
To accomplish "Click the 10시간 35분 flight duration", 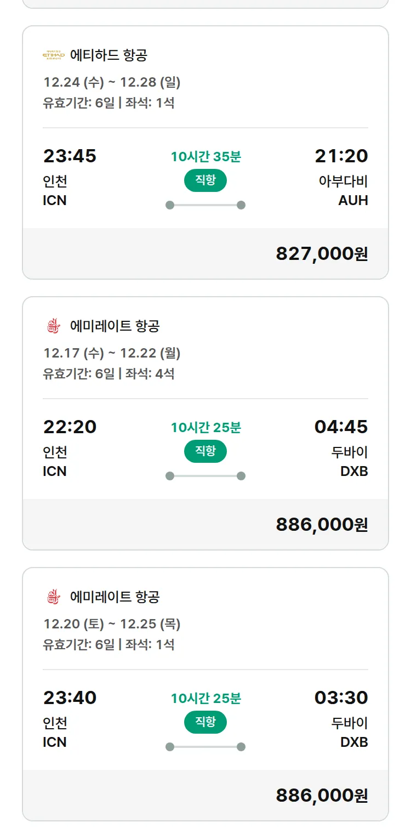I will (206, 157).
